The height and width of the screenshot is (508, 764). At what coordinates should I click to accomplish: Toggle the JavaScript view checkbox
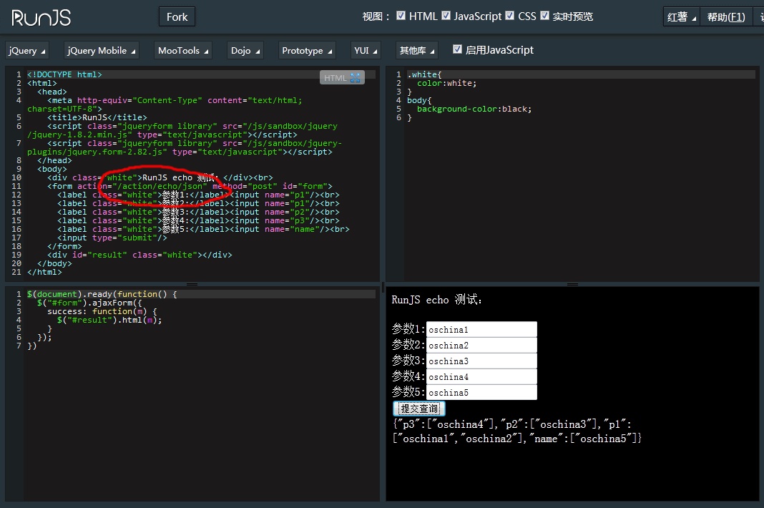point(446,16)
